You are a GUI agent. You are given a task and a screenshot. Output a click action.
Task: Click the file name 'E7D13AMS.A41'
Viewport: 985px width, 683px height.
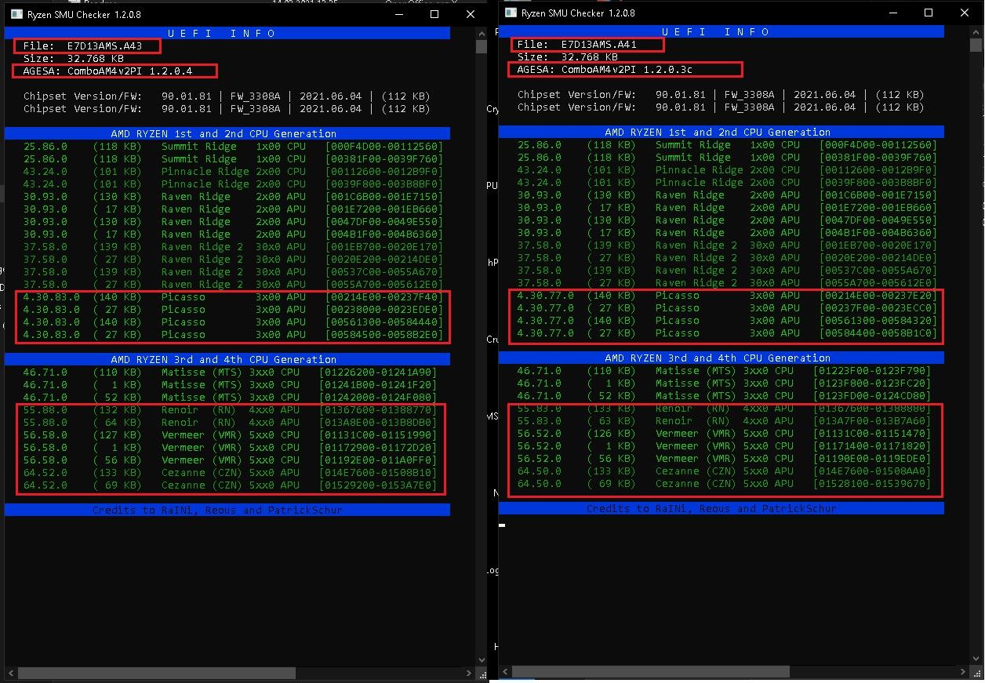(598, 45)
